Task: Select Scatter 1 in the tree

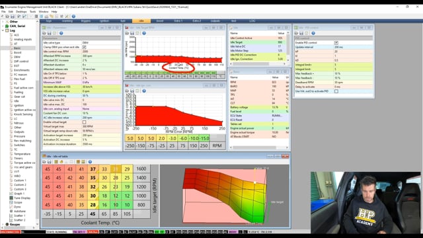Action: 20,216
